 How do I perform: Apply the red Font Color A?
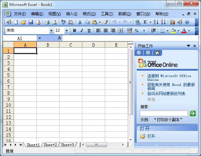click(x=184, y=31)
